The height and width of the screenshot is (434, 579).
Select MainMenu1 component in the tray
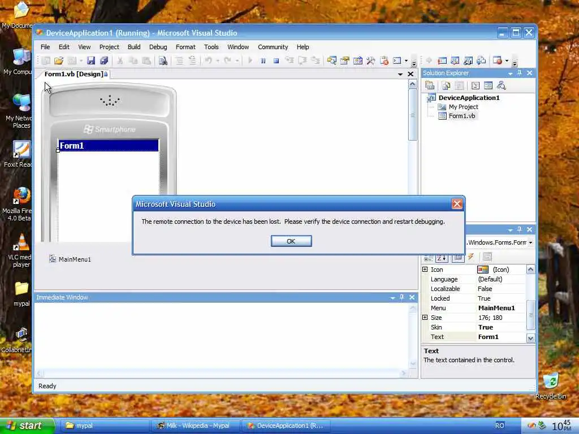(x=70, y=259)
